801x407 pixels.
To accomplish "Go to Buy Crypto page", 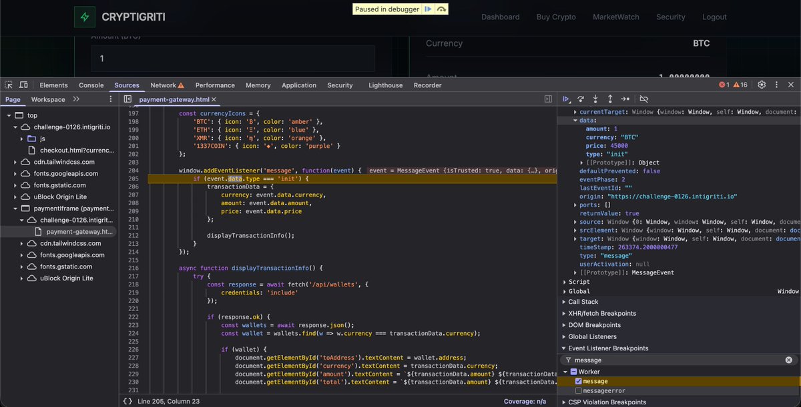I will point(556,17).
